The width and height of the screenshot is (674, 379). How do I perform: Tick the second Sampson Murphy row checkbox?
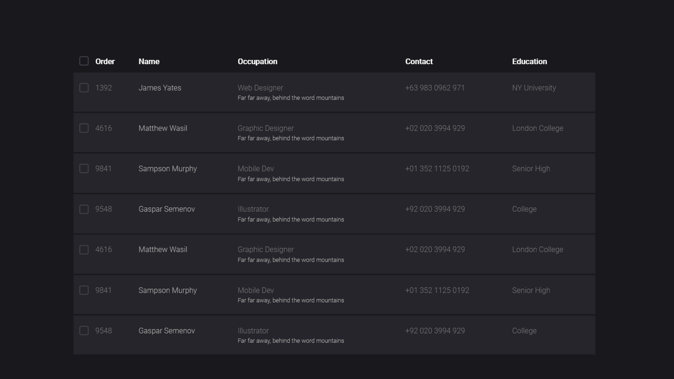click(84, 290)
